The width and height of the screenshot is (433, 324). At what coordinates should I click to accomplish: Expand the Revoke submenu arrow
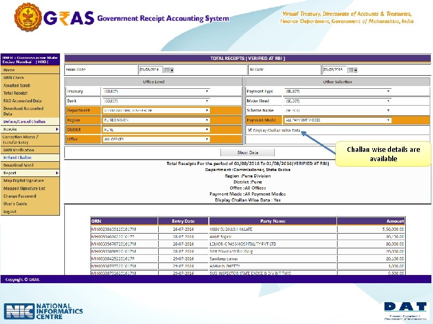57,129
